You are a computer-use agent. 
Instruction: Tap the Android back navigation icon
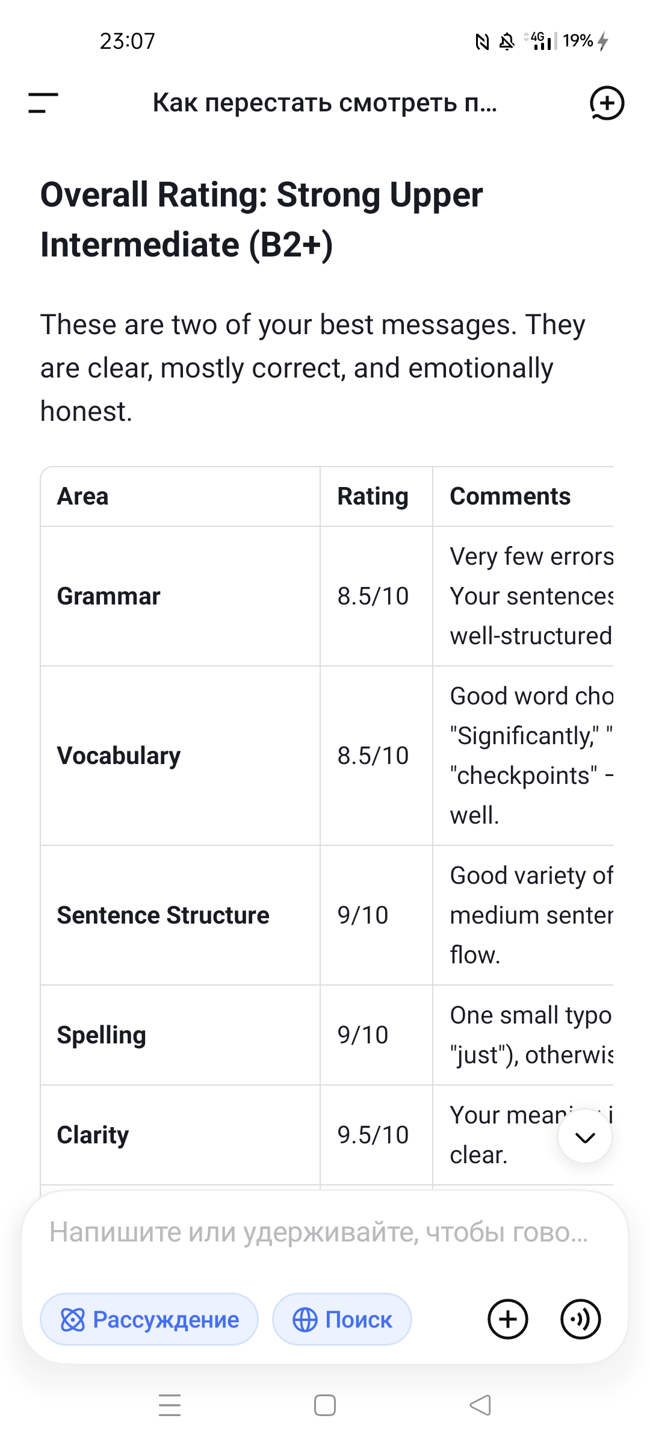point(480,1405)
